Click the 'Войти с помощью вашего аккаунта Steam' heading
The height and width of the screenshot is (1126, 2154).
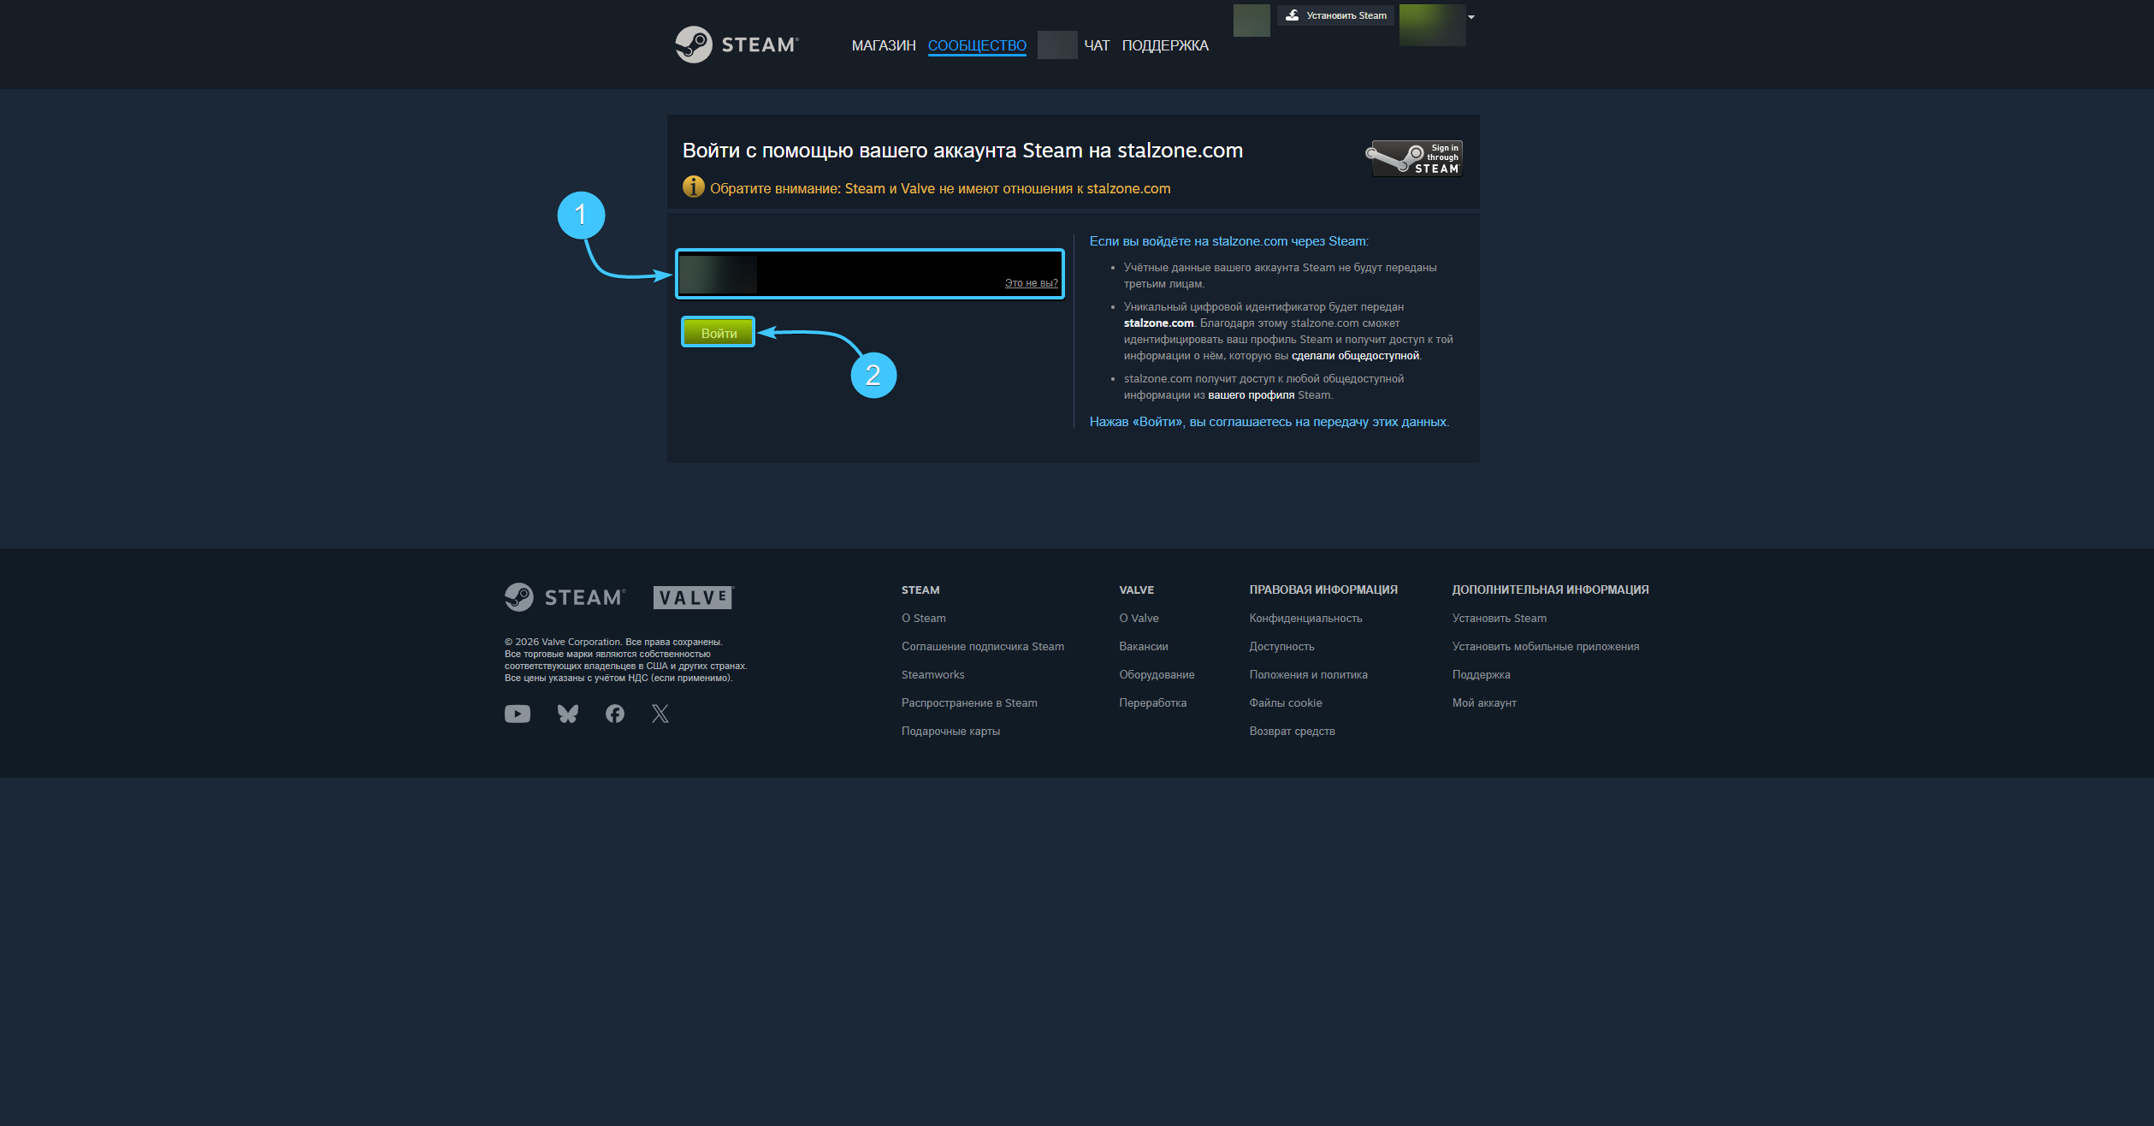pyautogui.click(x=962, y=151)
